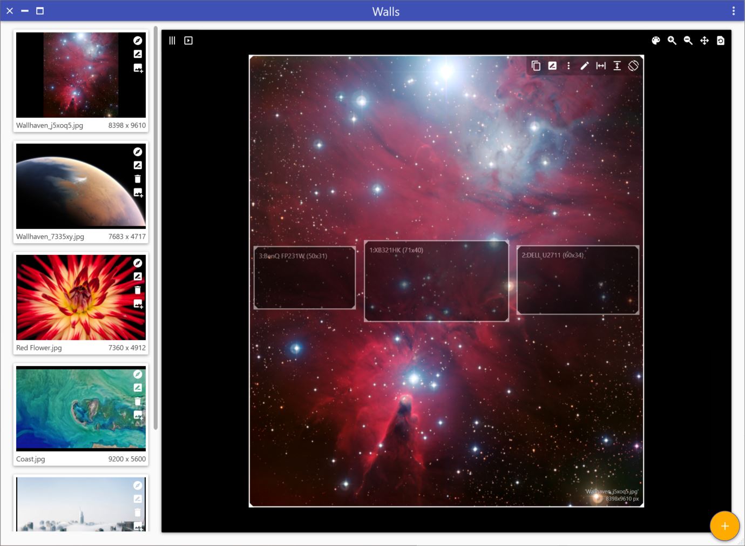The image size is (745, 546).
Task: Select the Red Flower thumbnail
Action: (81, 298)
